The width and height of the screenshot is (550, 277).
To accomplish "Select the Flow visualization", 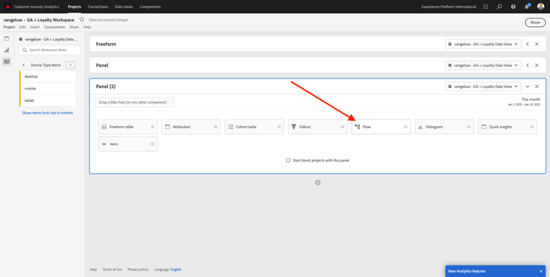I will pyautogui.click(x=381, y=127).
